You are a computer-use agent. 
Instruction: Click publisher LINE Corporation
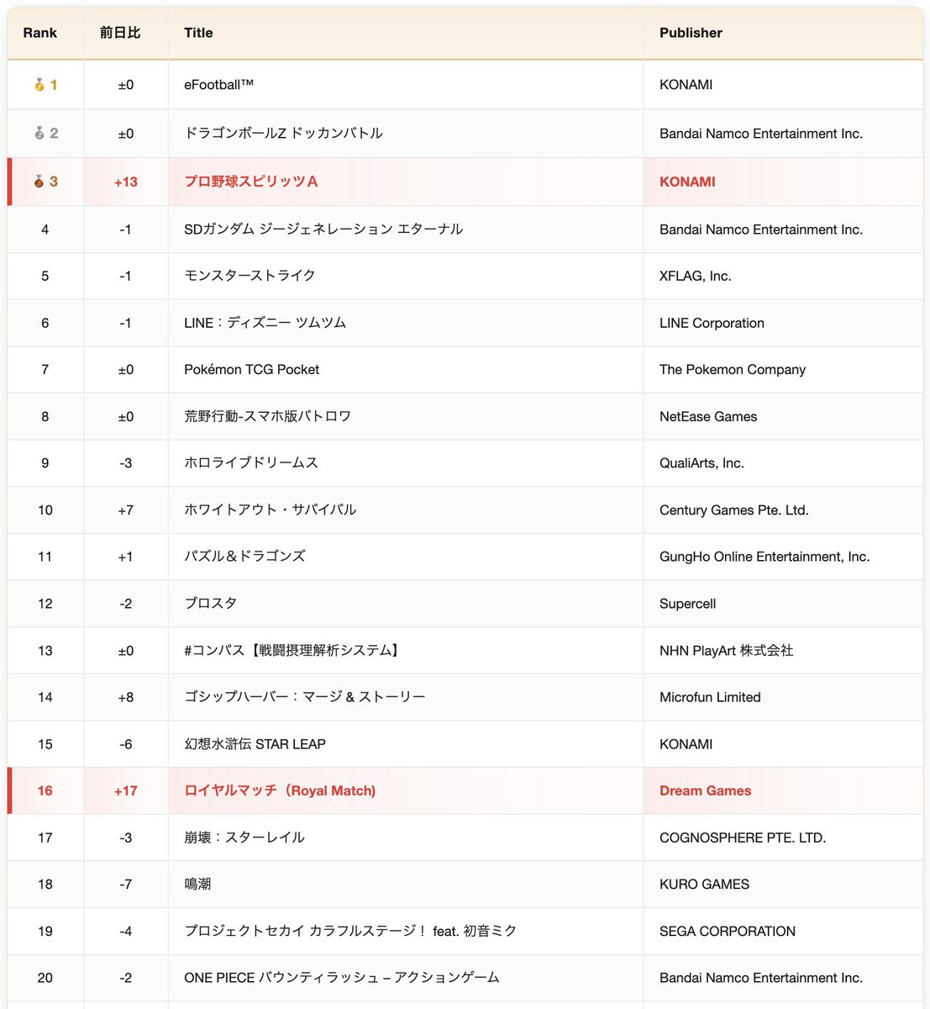point(712,323)
